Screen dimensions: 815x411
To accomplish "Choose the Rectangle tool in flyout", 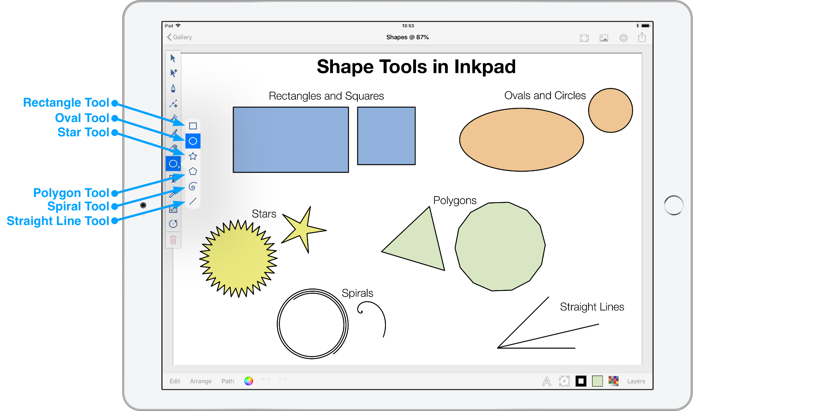I will click(193, 126).
